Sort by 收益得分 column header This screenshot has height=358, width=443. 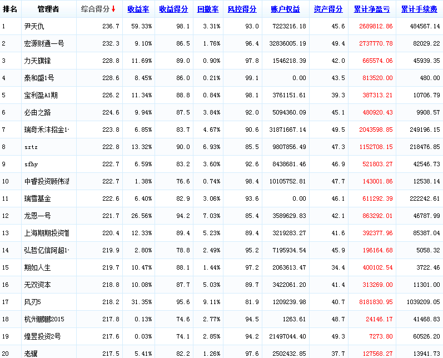[173, 9]
